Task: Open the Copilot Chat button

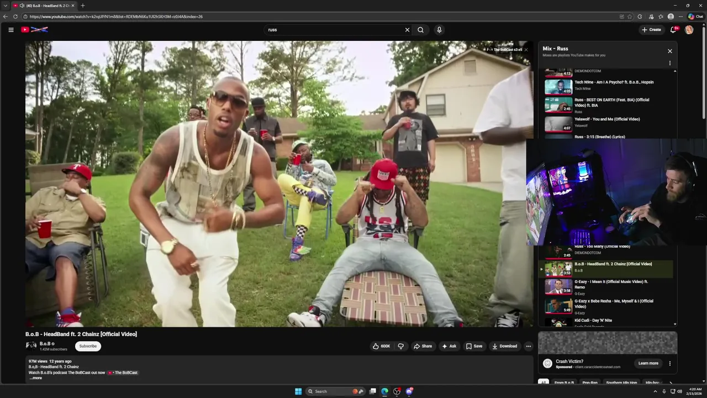Action: (695, 17)
